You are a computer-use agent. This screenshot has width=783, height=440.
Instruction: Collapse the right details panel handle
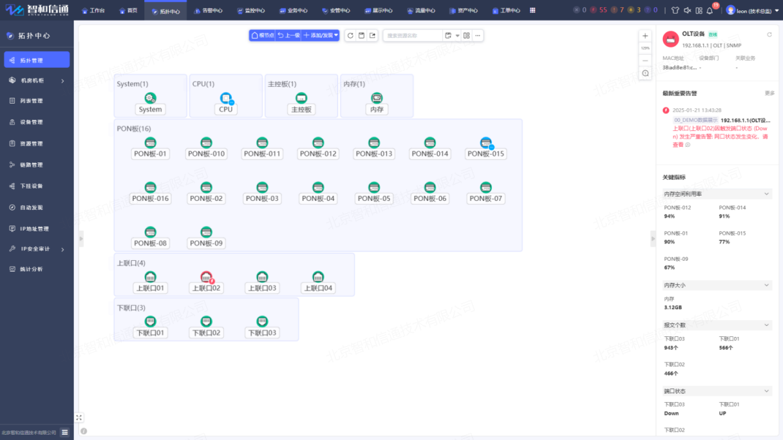tap(653, 239)
